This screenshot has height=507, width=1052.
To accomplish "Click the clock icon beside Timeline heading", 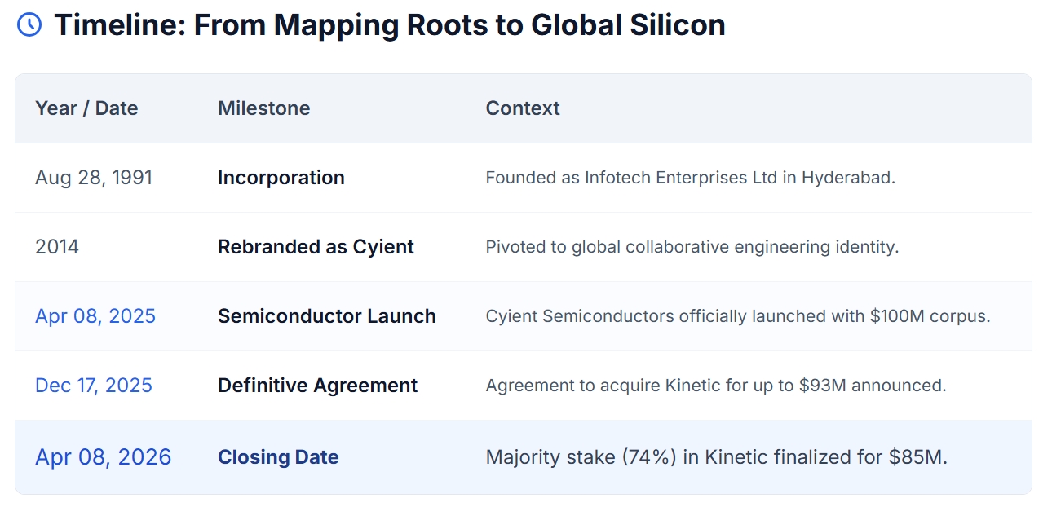I will click(29, 25).
